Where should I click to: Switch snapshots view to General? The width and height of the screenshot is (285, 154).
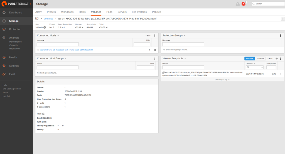pyautogui.click(x=250, y=58)
